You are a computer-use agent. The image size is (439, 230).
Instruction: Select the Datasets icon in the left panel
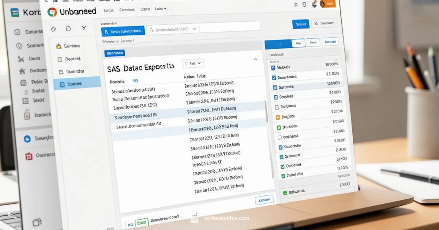coord(62,83)
